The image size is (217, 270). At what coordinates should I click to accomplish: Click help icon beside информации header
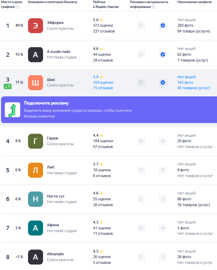point(153,7)
